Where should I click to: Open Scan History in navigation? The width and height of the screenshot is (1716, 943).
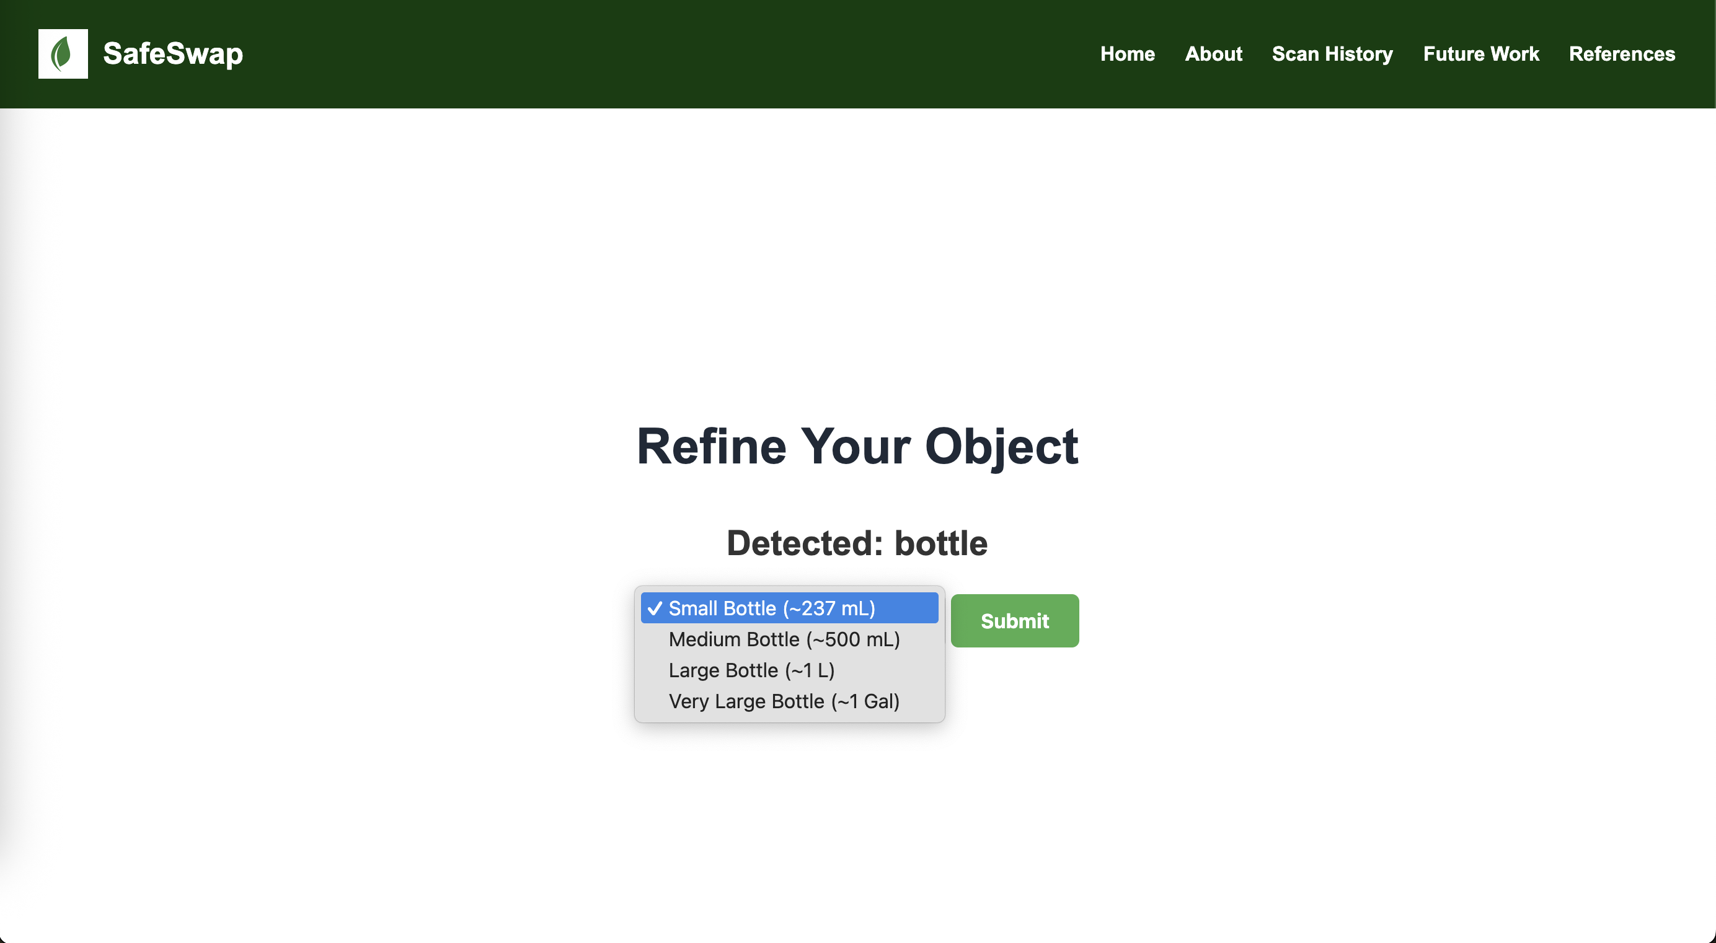(1332, 54)
